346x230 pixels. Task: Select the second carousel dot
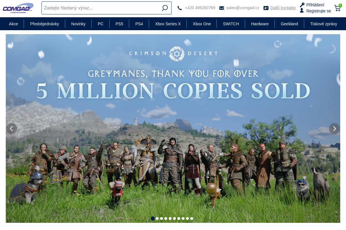tap(157, 218)
